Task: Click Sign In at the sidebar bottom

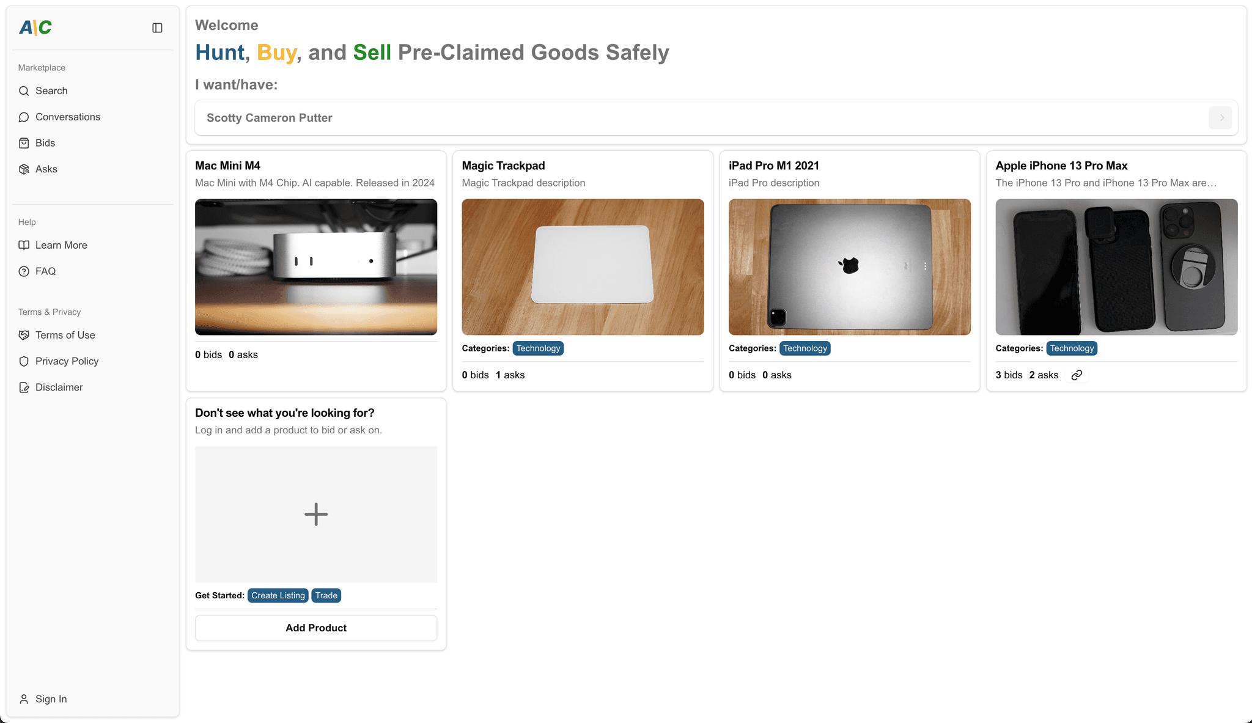Action: tap(51, 699)
